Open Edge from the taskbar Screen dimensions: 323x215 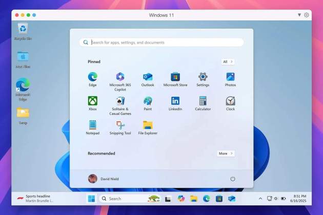point(207,199)
